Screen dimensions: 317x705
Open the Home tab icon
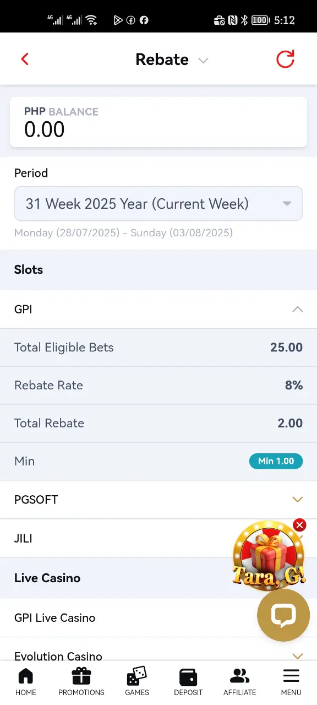click(x=26, y=676)
